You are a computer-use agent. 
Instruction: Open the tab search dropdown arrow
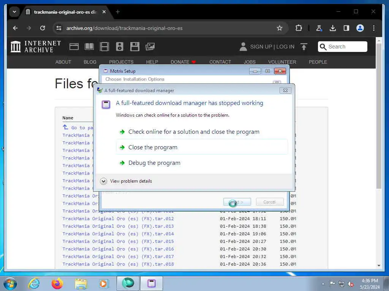[14, 12]
